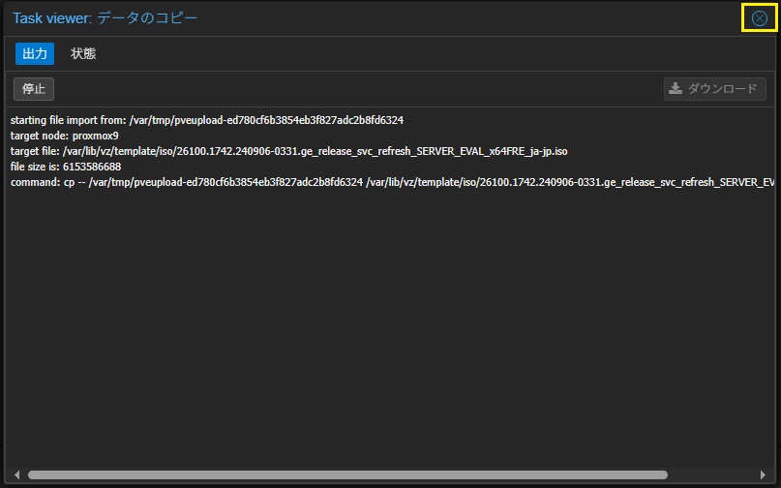Click the 'Task viewer: データのコピー' title

[105, 18]
